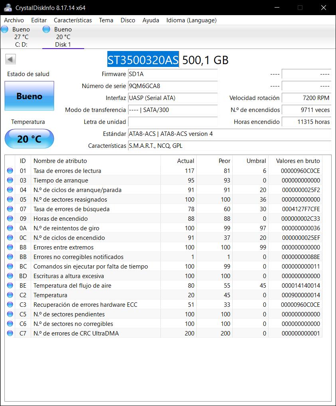Click the Características field S.M.A.R.T., NCQ, GPL
The width and height of the screenshot is (336, 406).
[x=229, y=145]
